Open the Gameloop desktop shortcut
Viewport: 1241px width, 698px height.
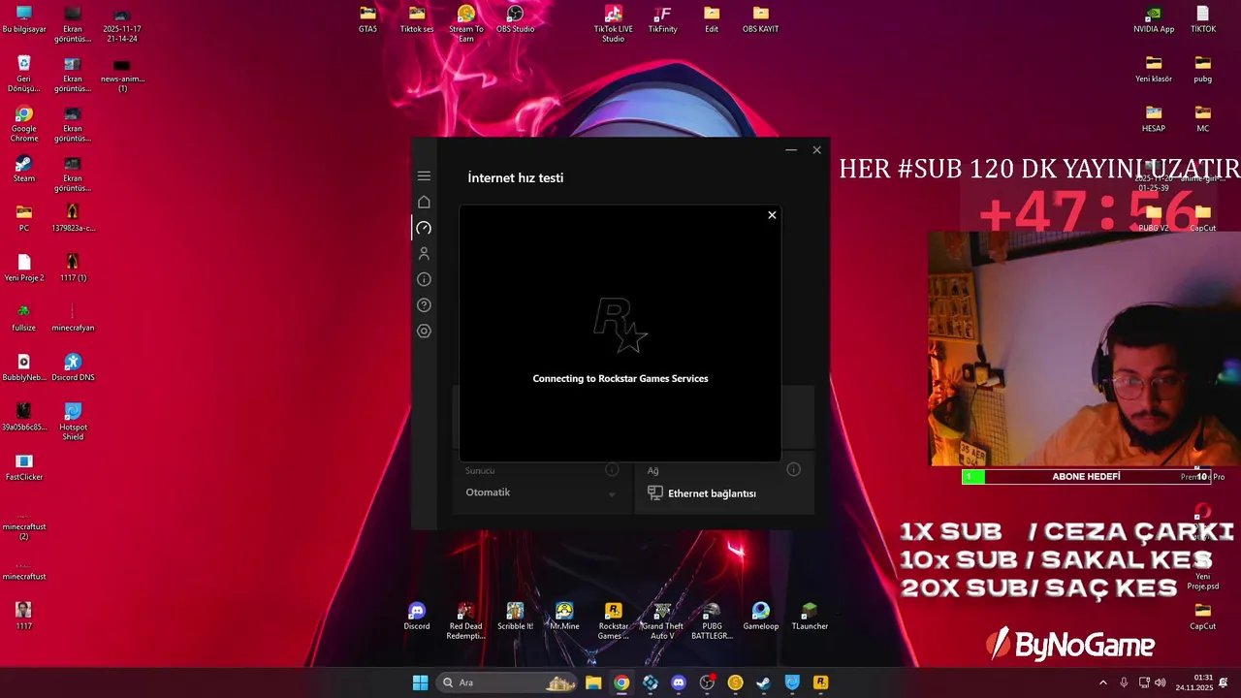[761, 617]
